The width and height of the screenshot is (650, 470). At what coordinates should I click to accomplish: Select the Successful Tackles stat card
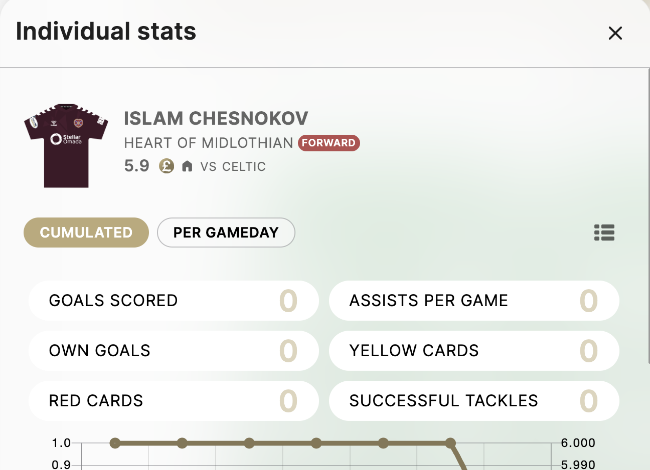tap(474, 401)
